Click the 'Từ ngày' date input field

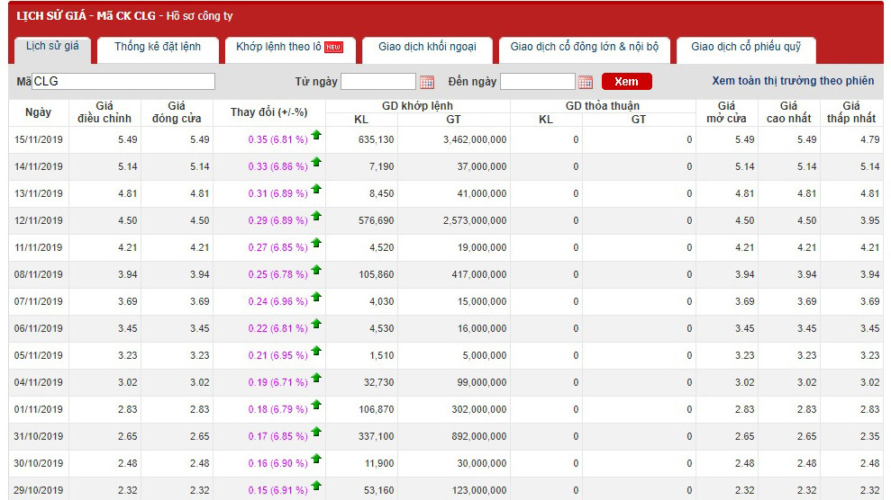(377, 82)
